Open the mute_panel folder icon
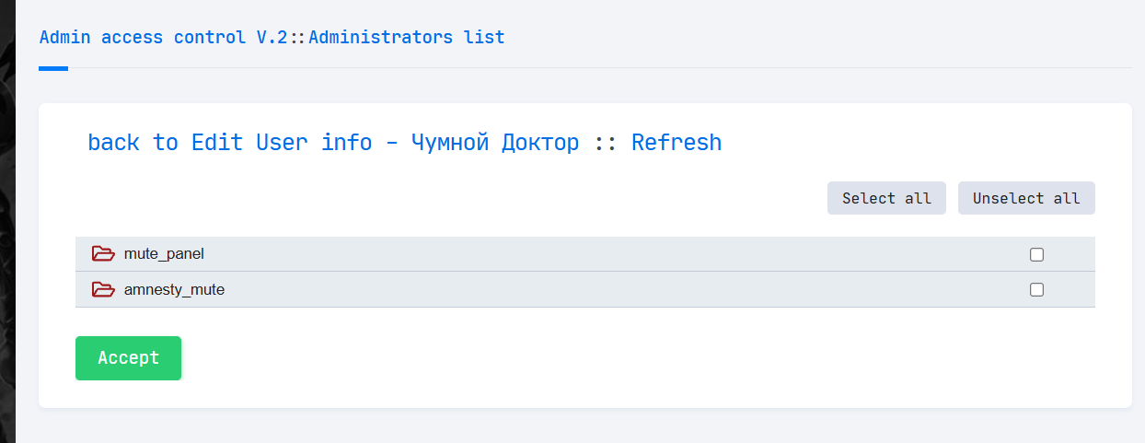The image size is (1145, 443). pos(103,253)
